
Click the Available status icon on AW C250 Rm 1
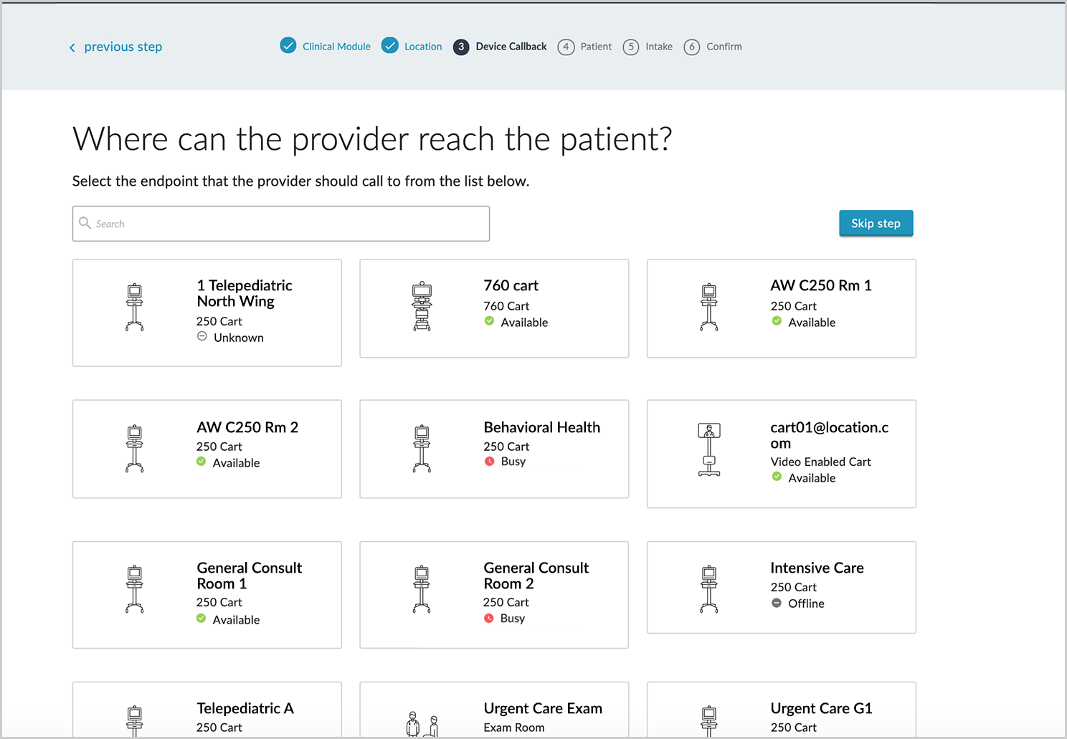777,321
